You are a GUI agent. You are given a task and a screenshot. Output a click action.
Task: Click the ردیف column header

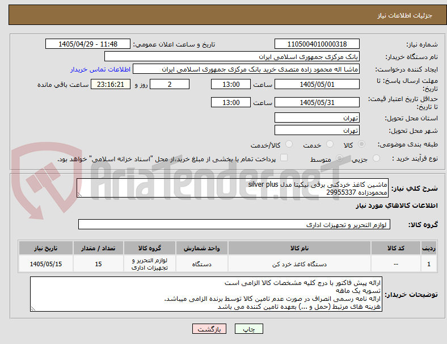[x=429, y=248]
